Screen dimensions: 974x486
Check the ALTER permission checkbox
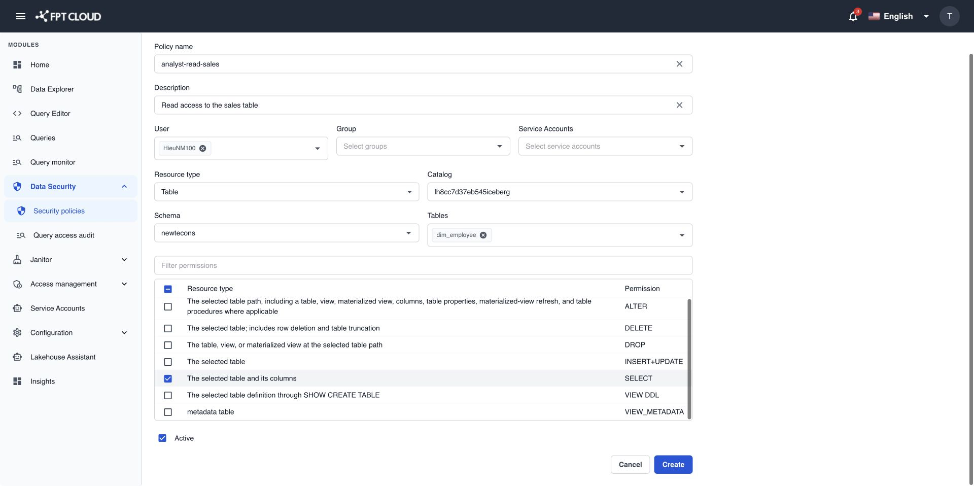168,306
